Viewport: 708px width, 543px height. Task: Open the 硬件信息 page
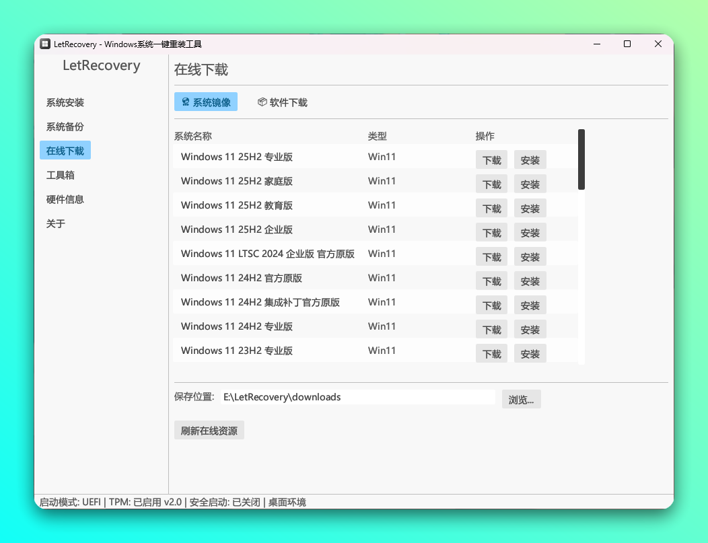(64, 198)
